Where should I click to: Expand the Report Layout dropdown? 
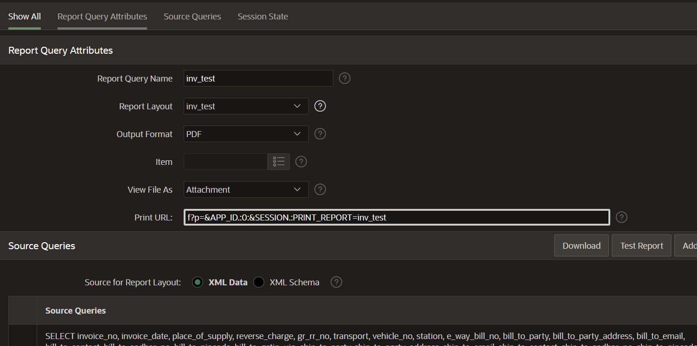pyautogui.click(x=246, y=106)
